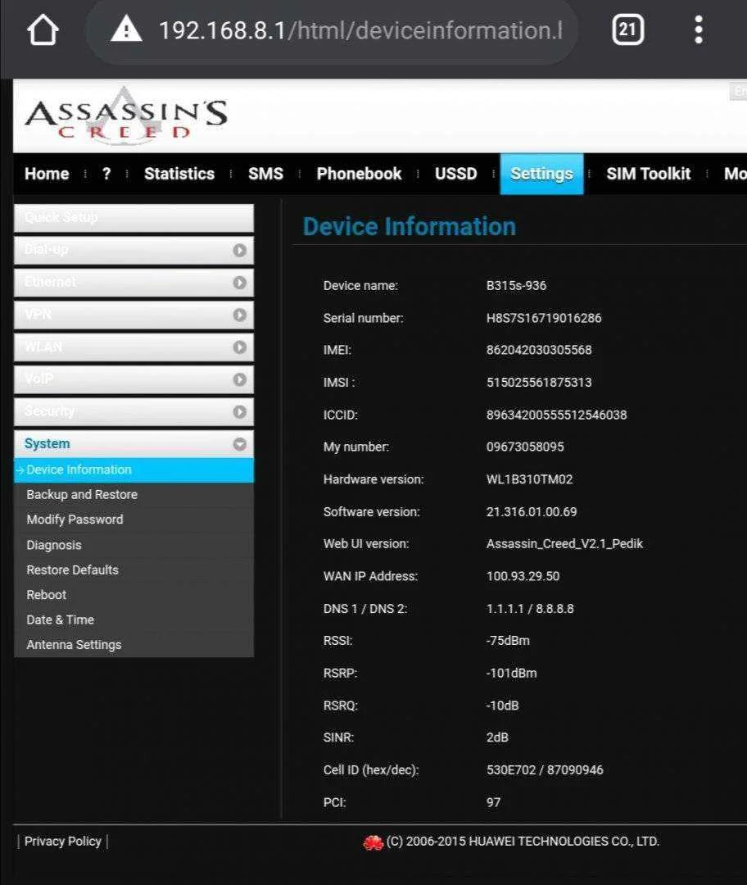This screenshot has width=747, height=885.
Task: Click SINR value 2dB
Action: (x=497, y=737)
